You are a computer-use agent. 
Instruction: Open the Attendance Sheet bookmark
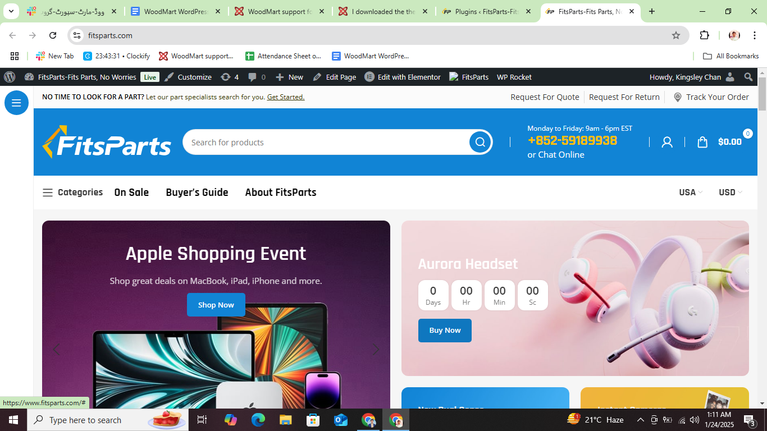click(x=284, y=56)
